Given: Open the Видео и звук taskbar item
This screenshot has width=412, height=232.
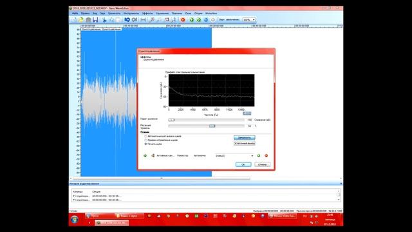Looking at the screenshot, I should point(129,216).
